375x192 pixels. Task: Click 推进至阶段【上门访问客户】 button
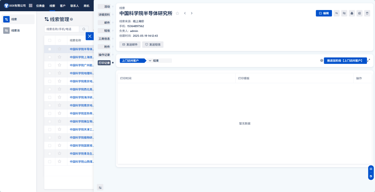click(345, 60)
